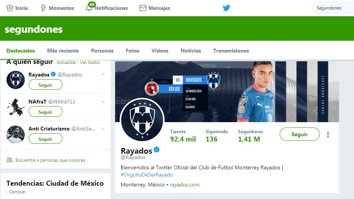354x199 pixels.
Task: Click Rayados avatar in suggestions list
Action: 16,80
